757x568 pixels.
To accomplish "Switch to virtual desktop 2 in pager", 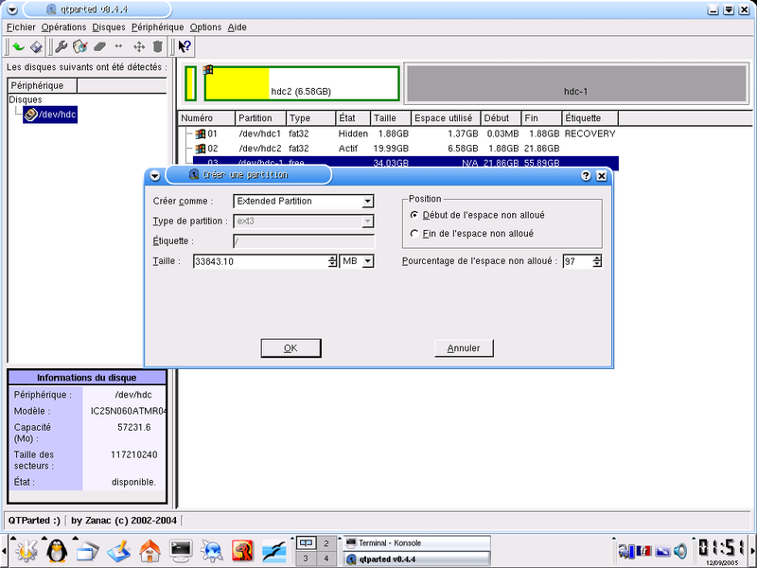I will pyautogui.click(x=326, y=543).
